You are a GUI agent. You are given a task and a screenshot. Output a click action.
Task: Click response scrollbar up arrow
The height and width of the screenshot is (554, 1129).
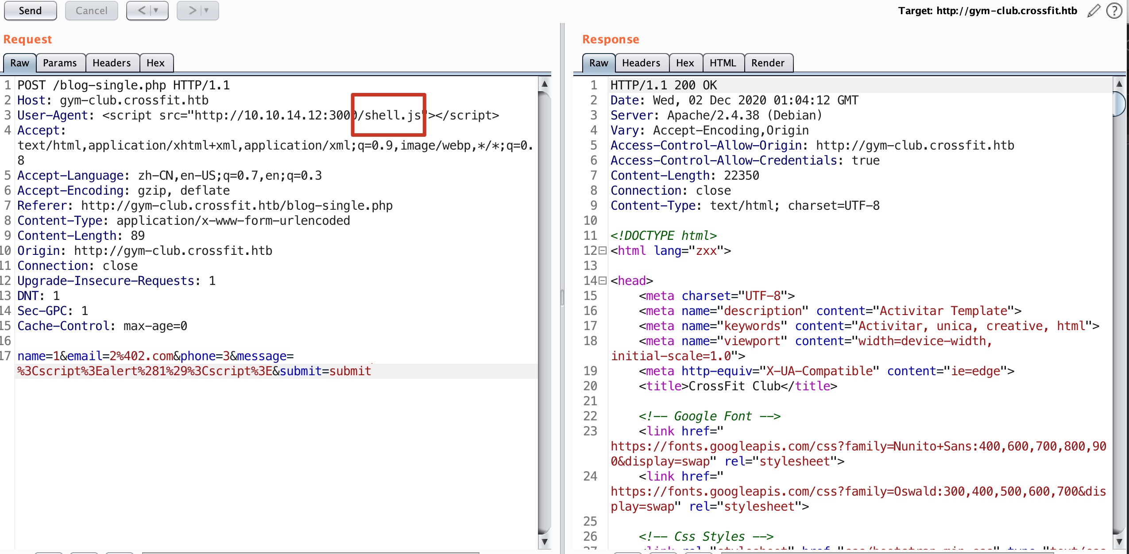click(1119, 84)
